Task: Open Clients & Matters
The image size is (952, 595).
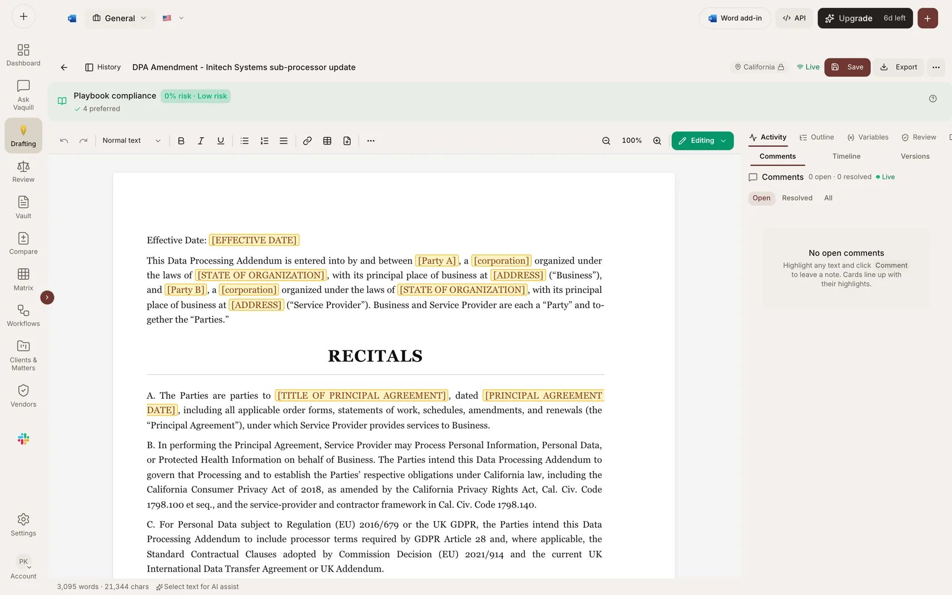Action: tap(23, 355)
